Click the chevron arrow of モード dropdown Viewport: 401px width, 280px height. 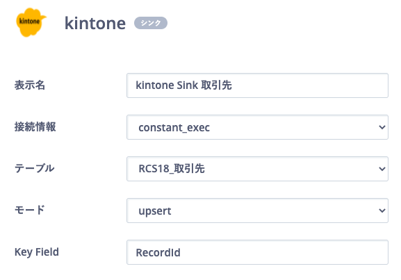pos(382,211)
